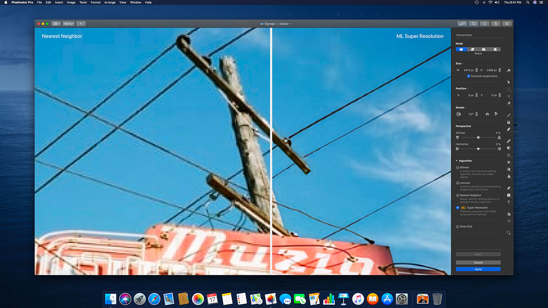The height and width of the screenshot is (308, 548).
Task: Open the adjustments sliders toolbar button
Action: tap(507, 24)
